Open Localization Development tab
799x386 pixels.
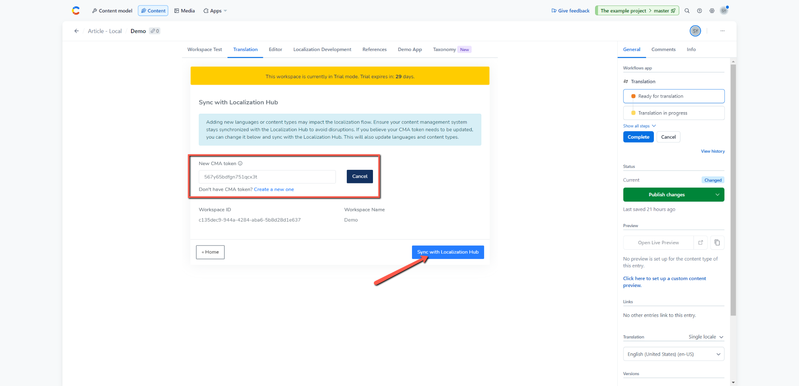(x=322, y=49)
